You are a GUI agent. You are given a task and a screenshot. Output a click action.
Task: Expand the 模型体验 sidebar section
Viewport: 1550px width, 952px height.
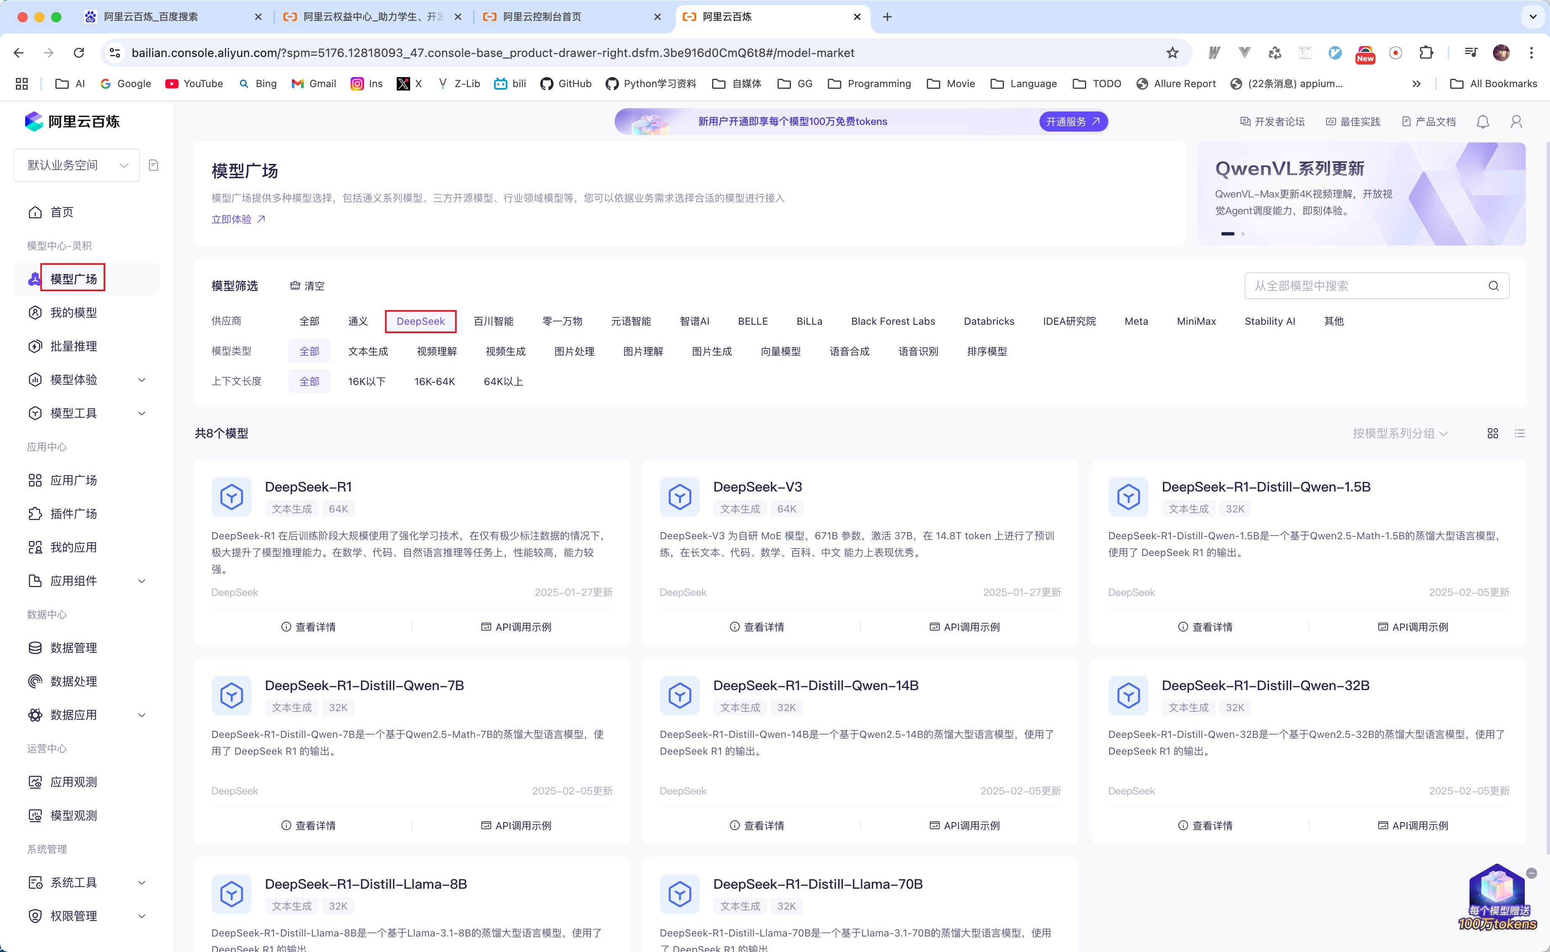pos(142,380)
